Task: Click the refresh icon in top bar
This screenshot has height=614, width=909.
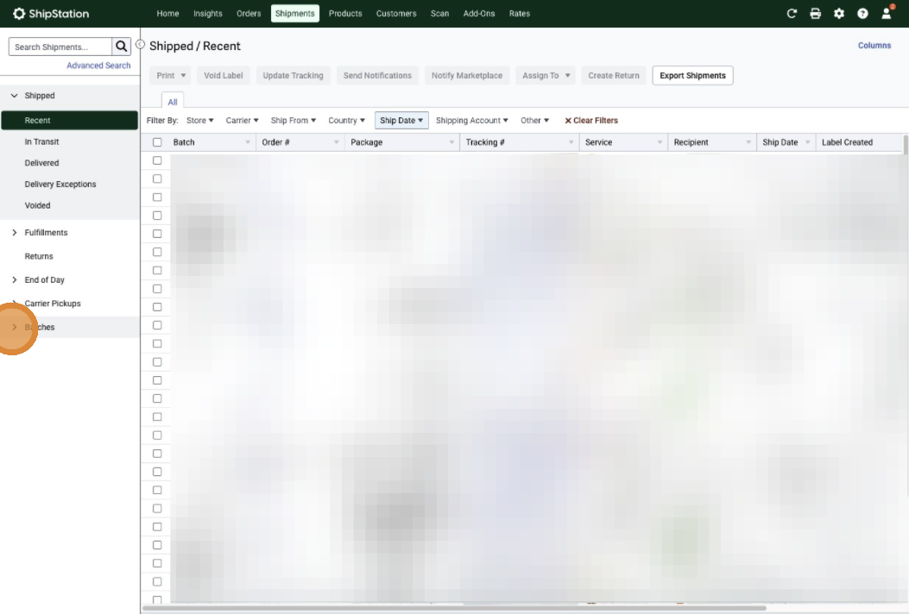Action: (792, 14)
